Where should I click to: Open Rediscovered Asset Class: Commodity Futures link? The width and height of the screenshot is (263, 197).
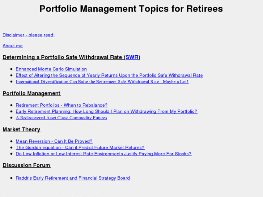tap(61, 118)
